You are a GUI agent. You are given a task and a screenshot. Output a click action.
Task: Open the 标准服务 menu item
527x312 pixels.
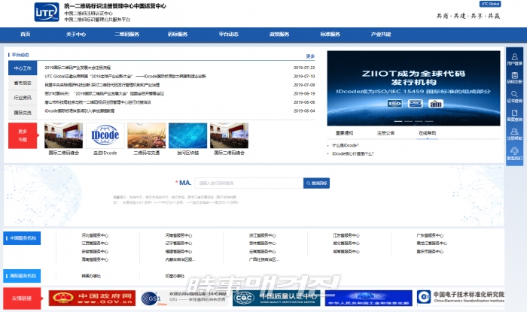click(330, 35)
